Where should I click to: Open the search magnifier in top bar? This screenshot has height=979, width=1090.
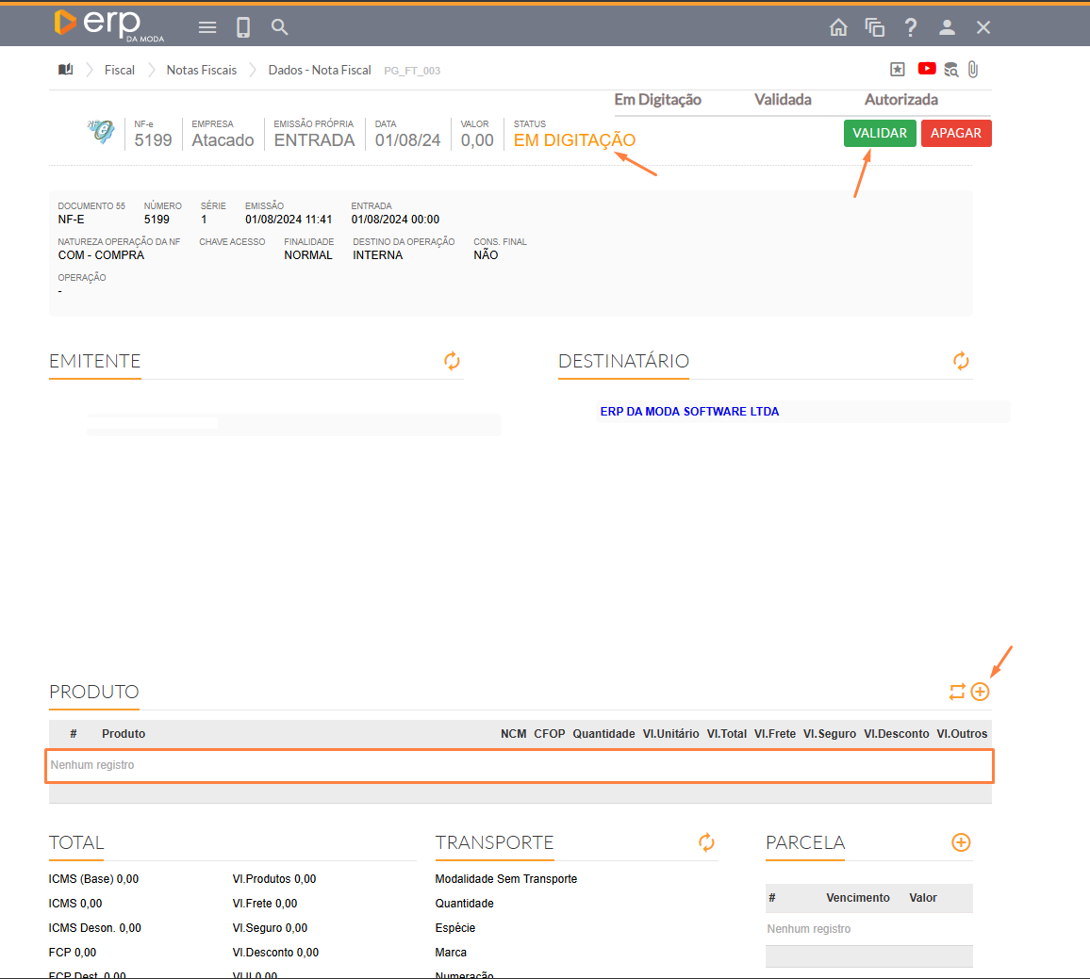pos(280,27)
